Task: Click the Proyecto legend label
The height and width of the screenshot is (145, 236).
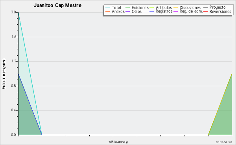Action: click(218, 7)
